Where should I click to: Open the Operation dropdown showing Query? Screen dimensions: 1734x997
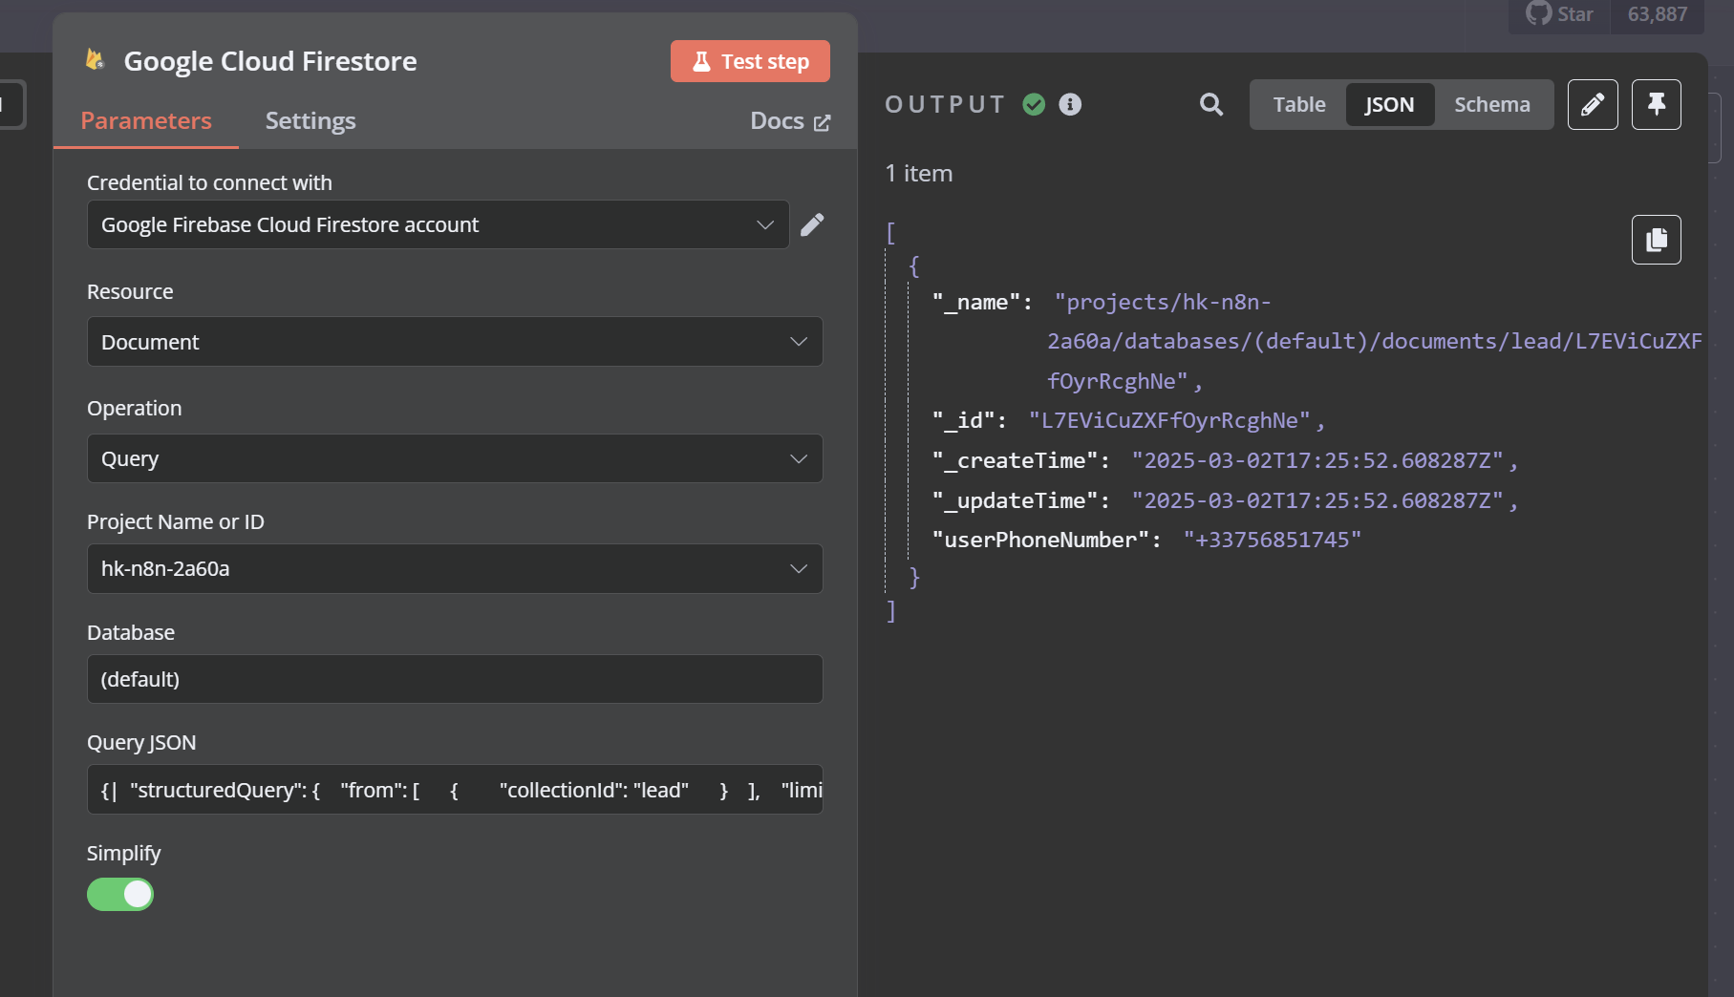455,458
